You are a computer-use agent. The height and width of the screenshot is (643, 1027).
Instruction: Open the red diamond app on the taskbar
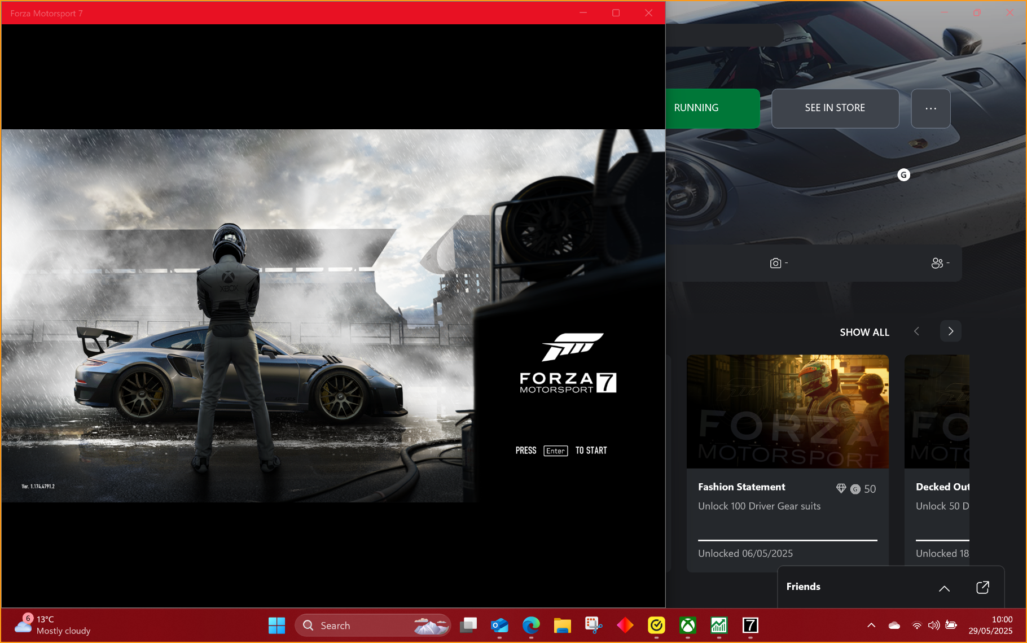(x=625, y=625)
